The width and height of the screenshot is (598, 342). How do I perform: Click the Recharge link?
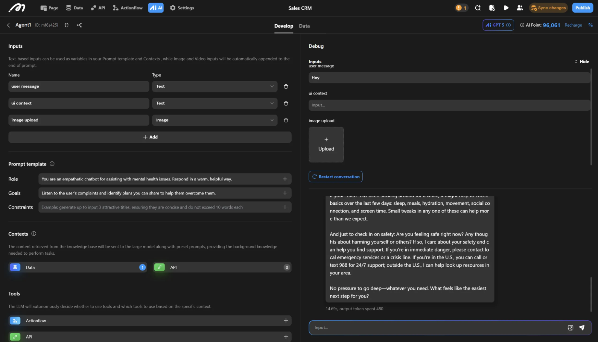pos(573,25)
